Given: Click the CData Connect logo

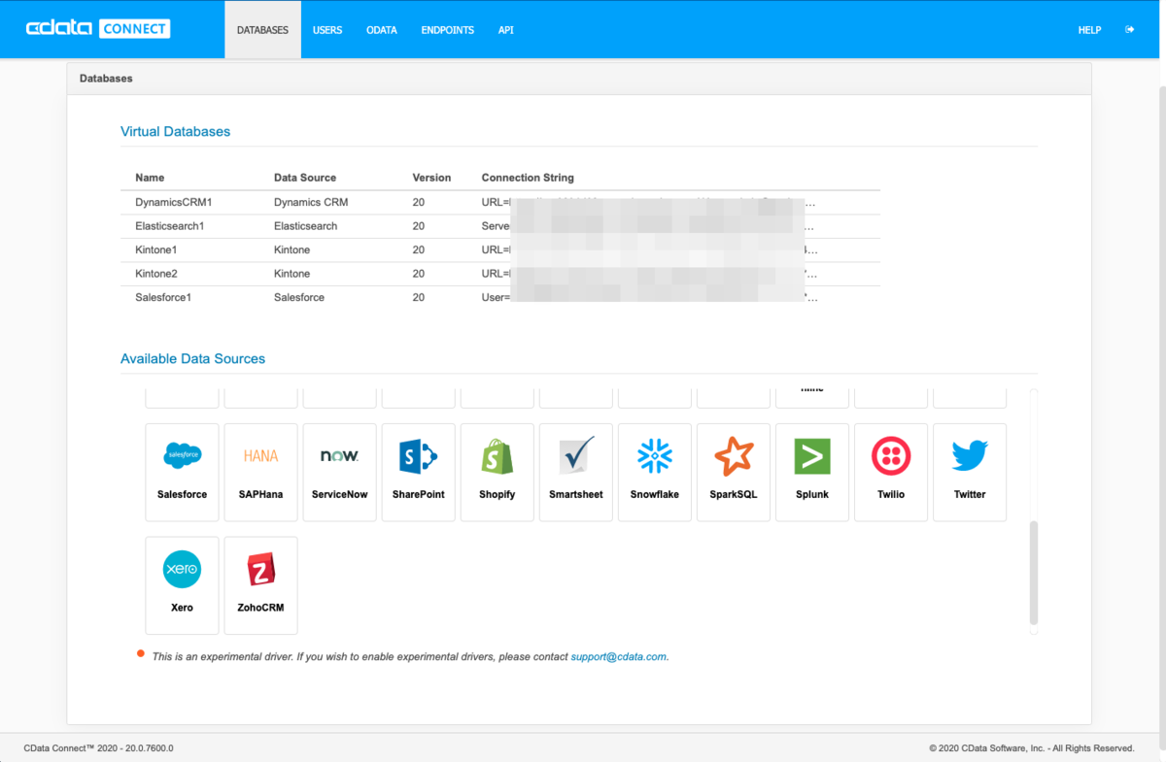Looking at the screenshot, I should coord(98,29).
